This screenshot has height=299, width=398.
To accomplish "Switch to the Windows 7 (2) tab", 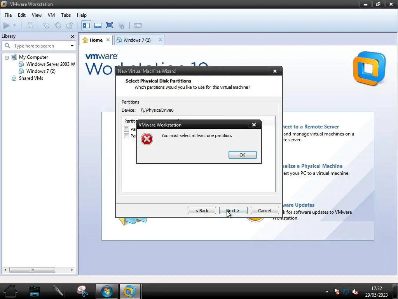I will [137, 40].
